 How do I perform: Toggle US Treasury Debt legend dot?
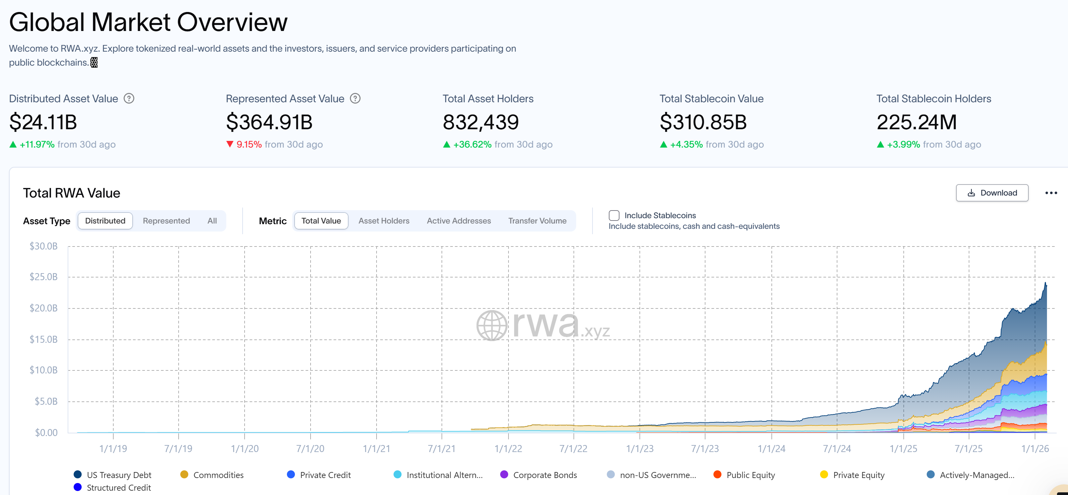coord(78,474)
